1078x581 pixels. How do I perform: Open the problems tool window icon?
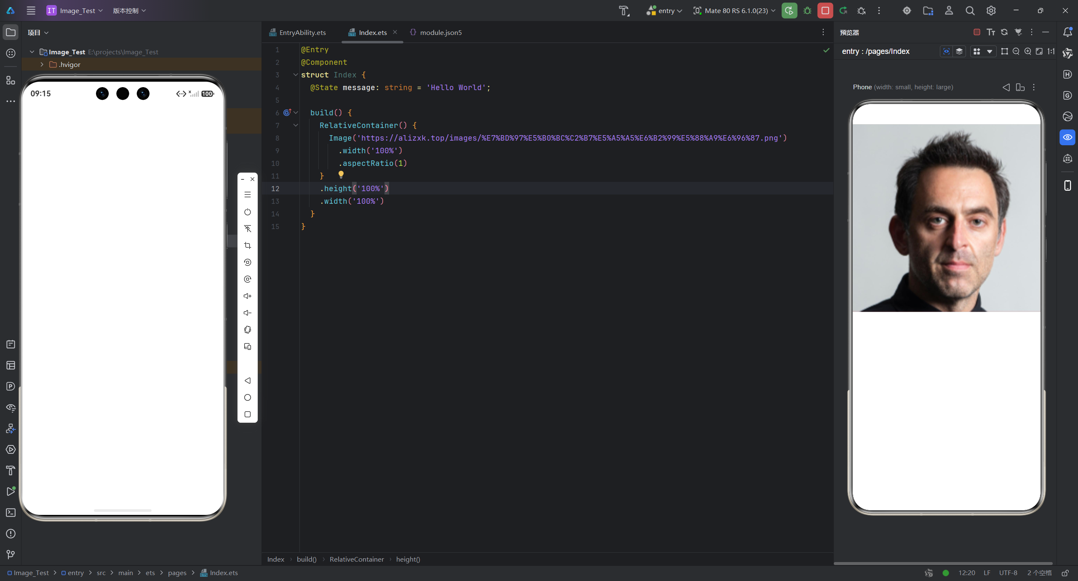(11, 533)
